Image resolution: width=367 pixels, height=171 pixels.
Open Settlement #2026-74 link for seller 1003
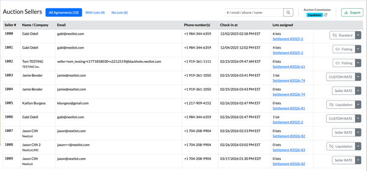point(289,81)
